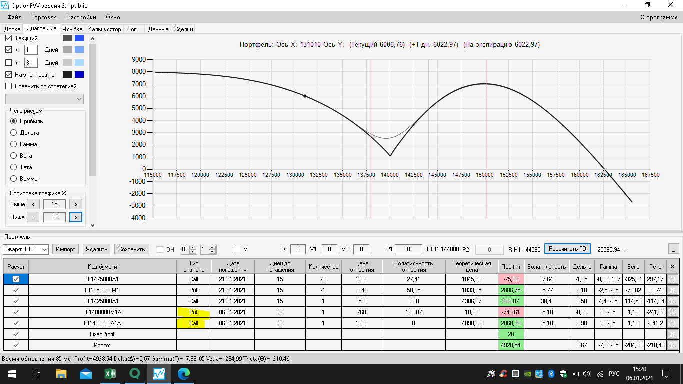The image size is (683, 384).
Task: Switch to the 'Улыбка' tab
Action: click(x=72, y=29)
